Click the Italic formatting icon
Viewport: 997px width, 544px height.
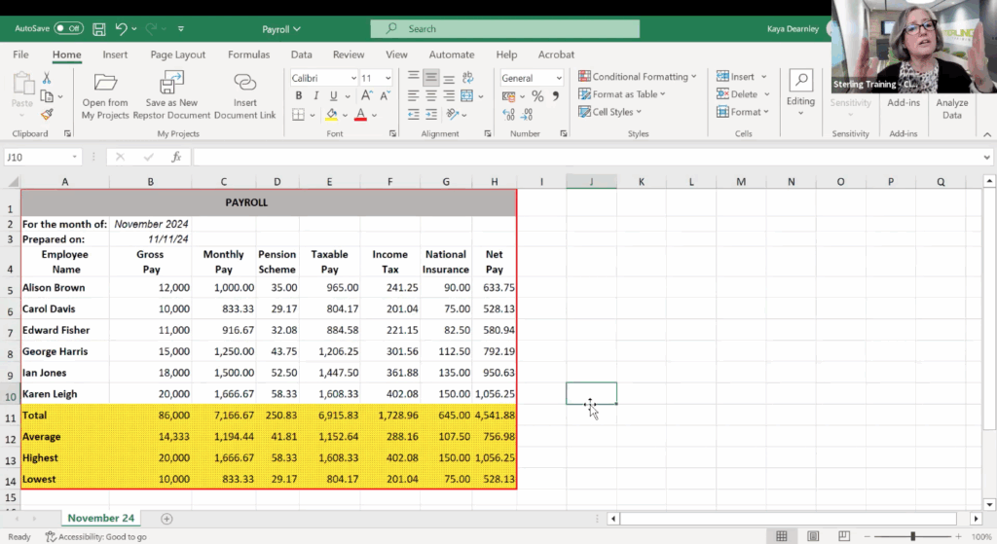314,95
